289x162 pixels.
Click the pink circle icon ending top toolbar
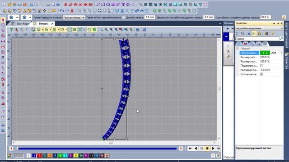coord(205,4)
